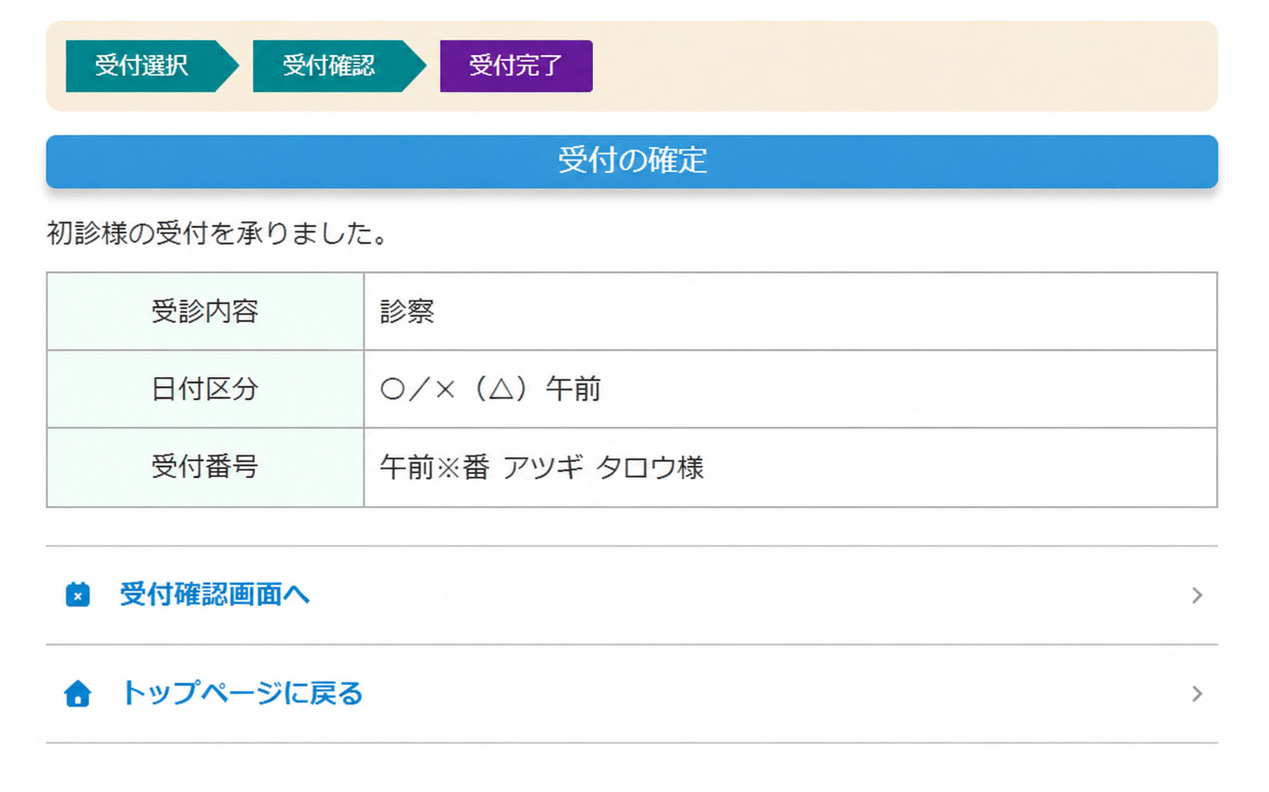This screenshot has height=792, width=1269.
Task: Select the 受付選択 step in progress bar
Action: [x=141, y=66]
